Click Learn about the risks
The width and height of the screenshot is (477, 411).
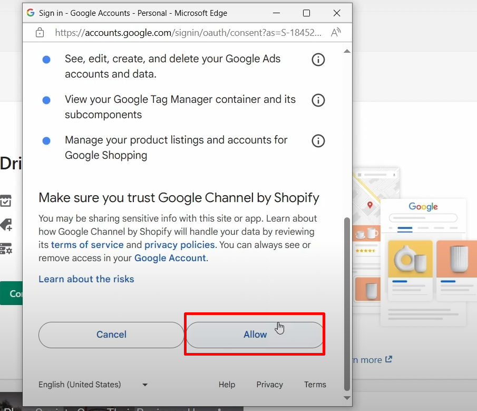(86, 279)
